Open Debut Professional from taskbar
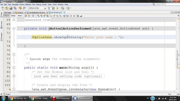 pyautogui.click(x=61, y=98)
